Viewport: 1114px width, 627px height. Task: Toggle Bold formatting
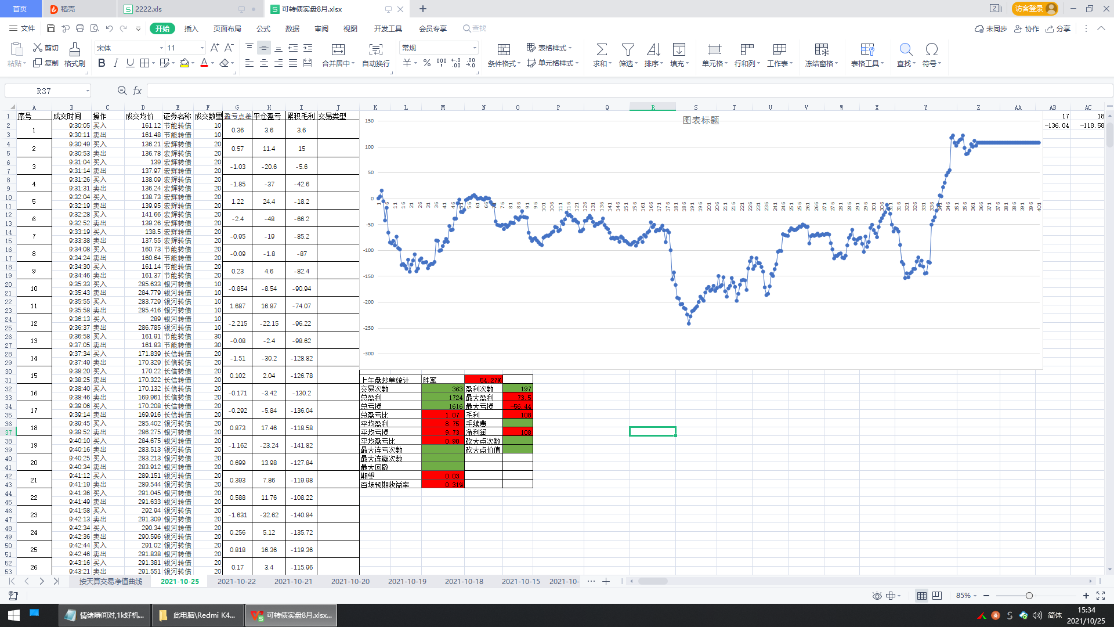tap(102, 63)
